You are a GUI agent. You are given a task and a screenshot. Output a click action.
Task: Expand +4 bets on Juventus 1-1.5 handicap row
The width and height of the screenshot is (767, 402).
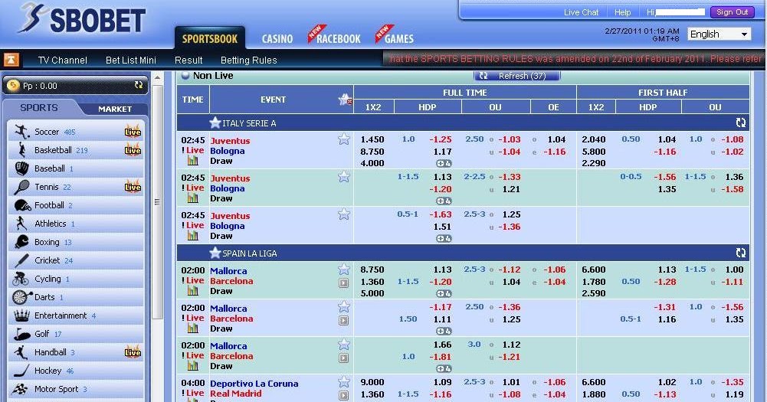(444, 201)
